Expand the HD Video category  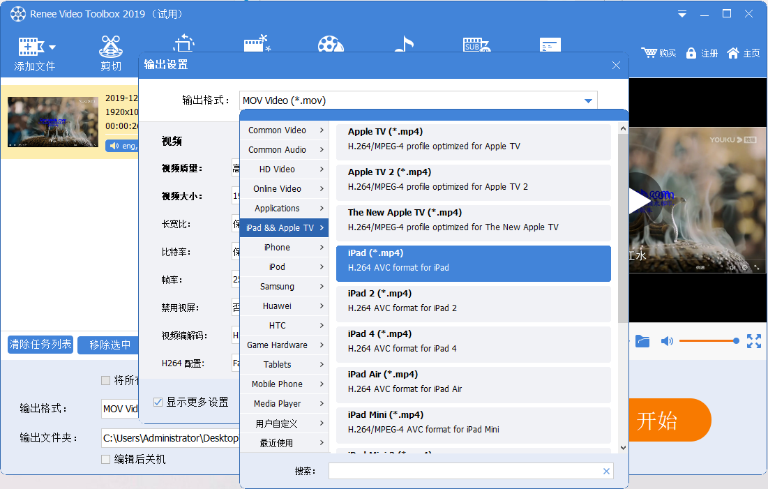tap(284, 170)
